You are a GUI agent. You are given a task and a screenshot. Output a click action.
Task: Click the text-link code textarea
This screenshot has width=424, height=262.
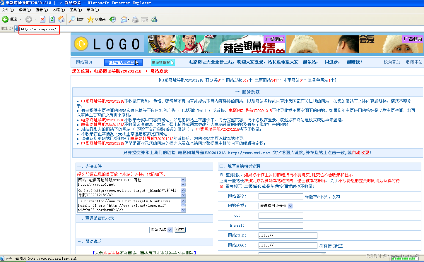click(x=131, y=193)
